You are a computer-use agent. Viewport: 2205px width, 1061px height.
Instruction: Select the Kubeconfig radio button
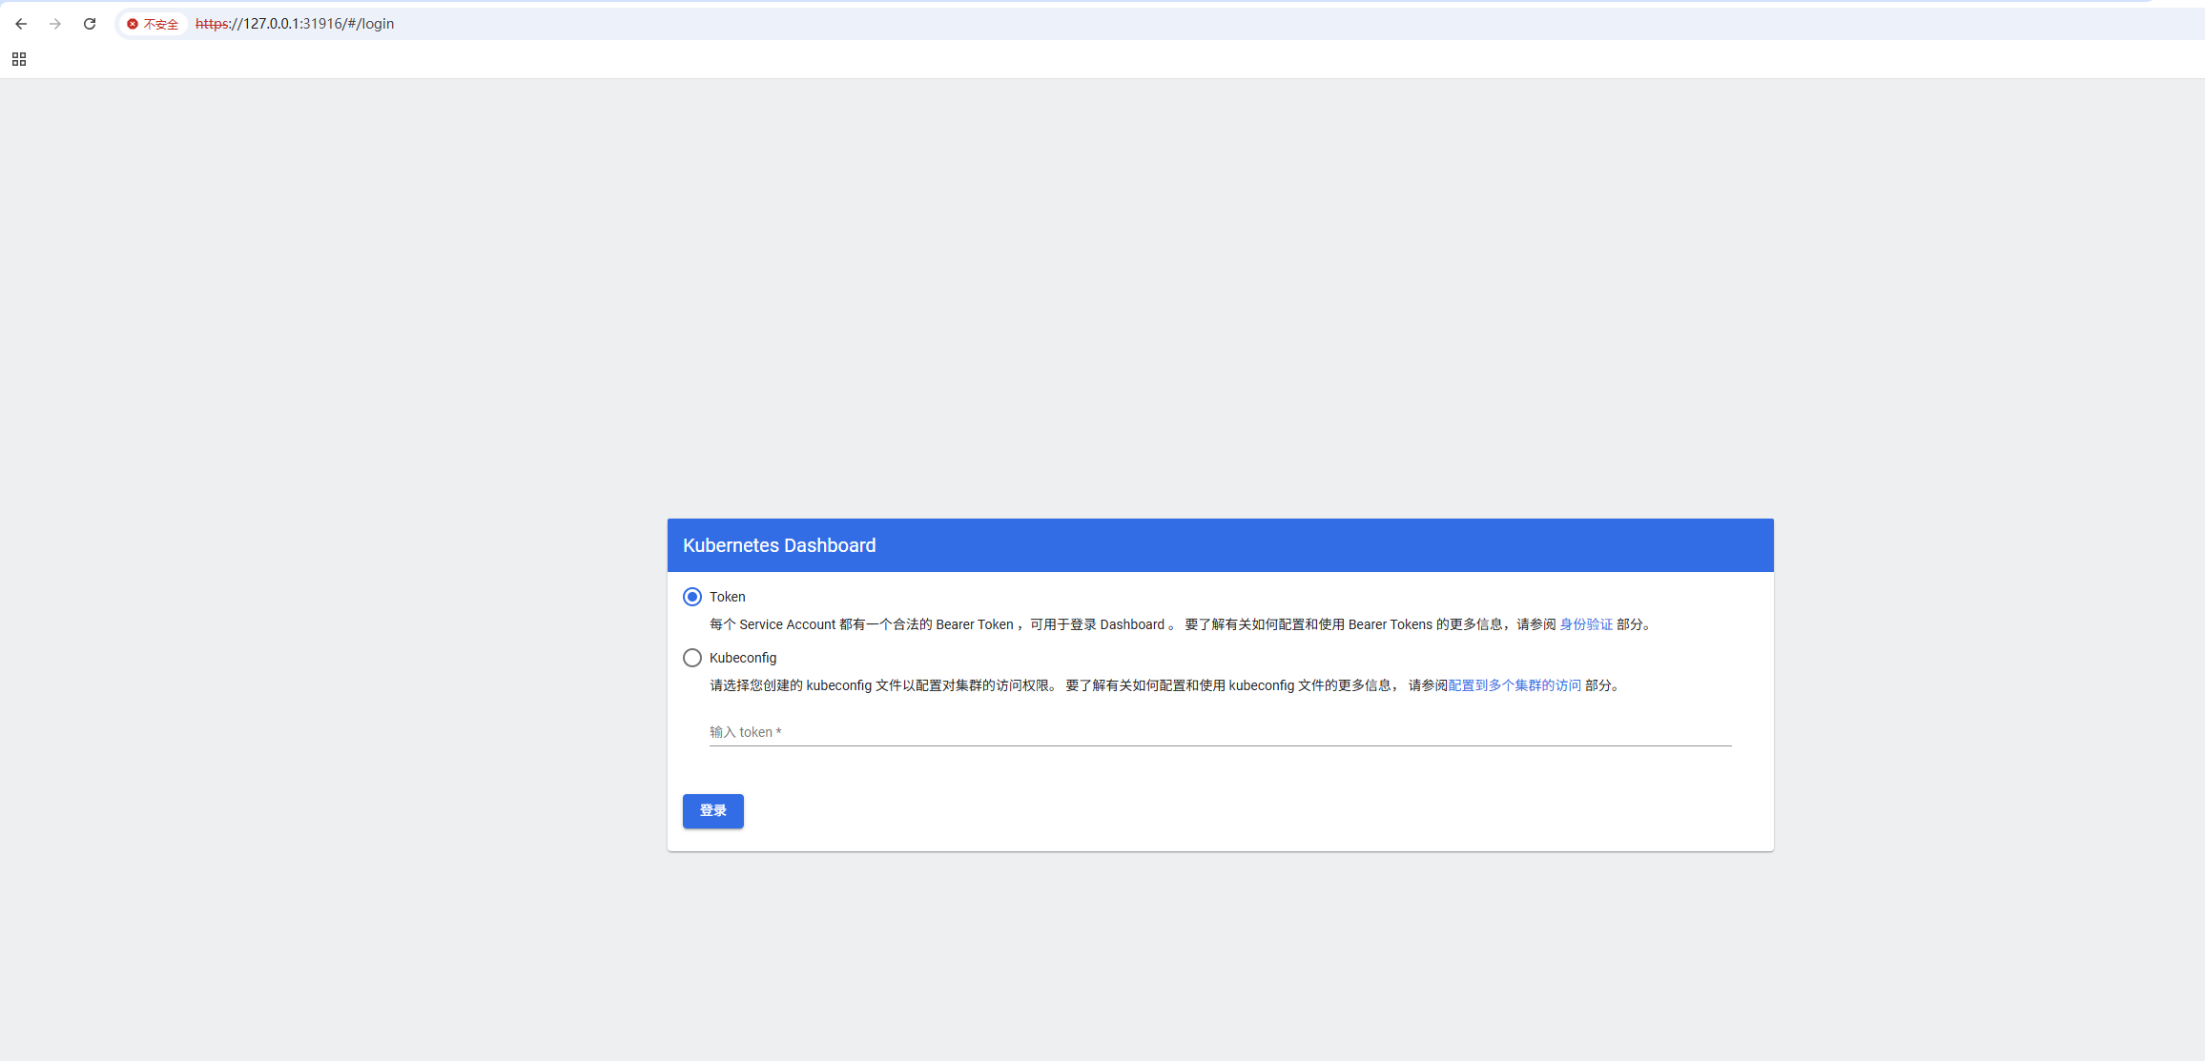692,658
